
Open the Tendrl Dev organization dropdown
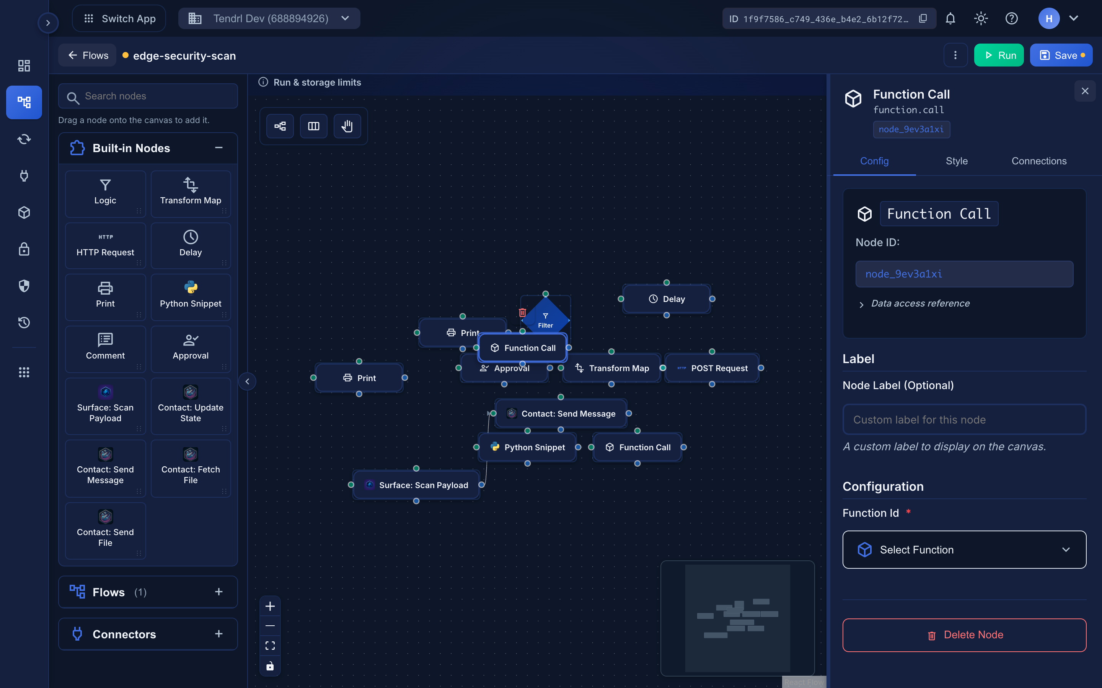click(x=270, y=19)
